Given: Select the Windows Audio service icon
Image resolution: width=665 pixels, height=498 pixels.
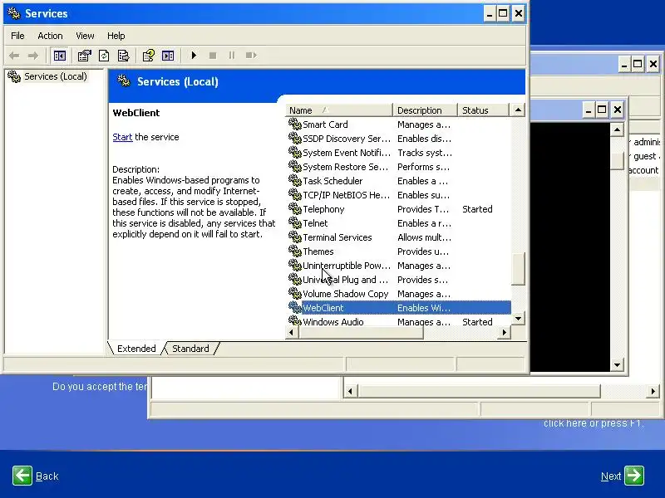Looking at the screenshot, I should coord(295,321).
